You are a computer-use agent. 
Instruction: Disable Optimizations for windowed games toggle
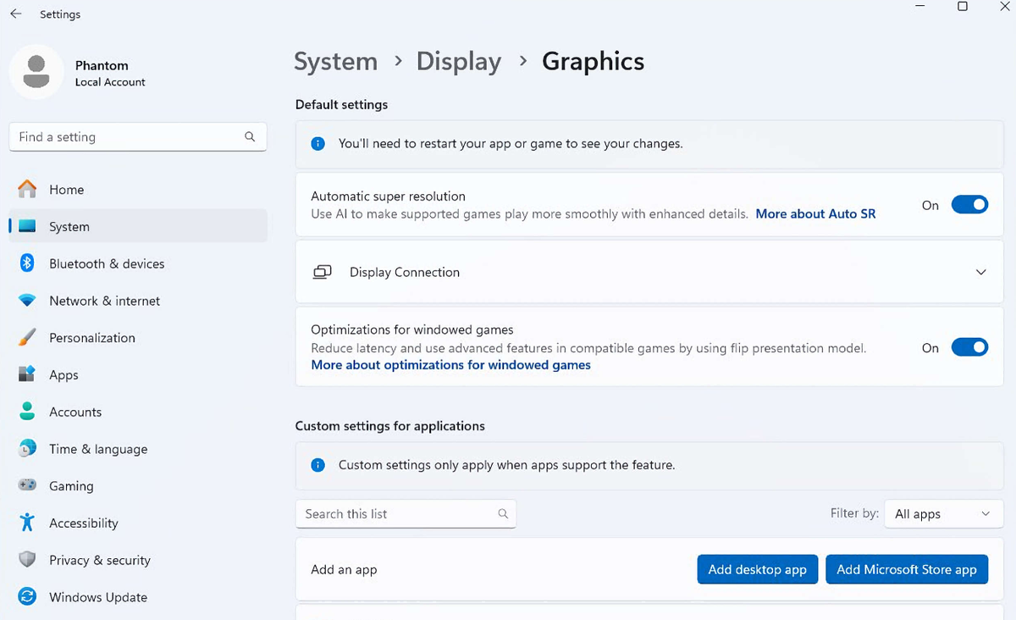[969, 347]
